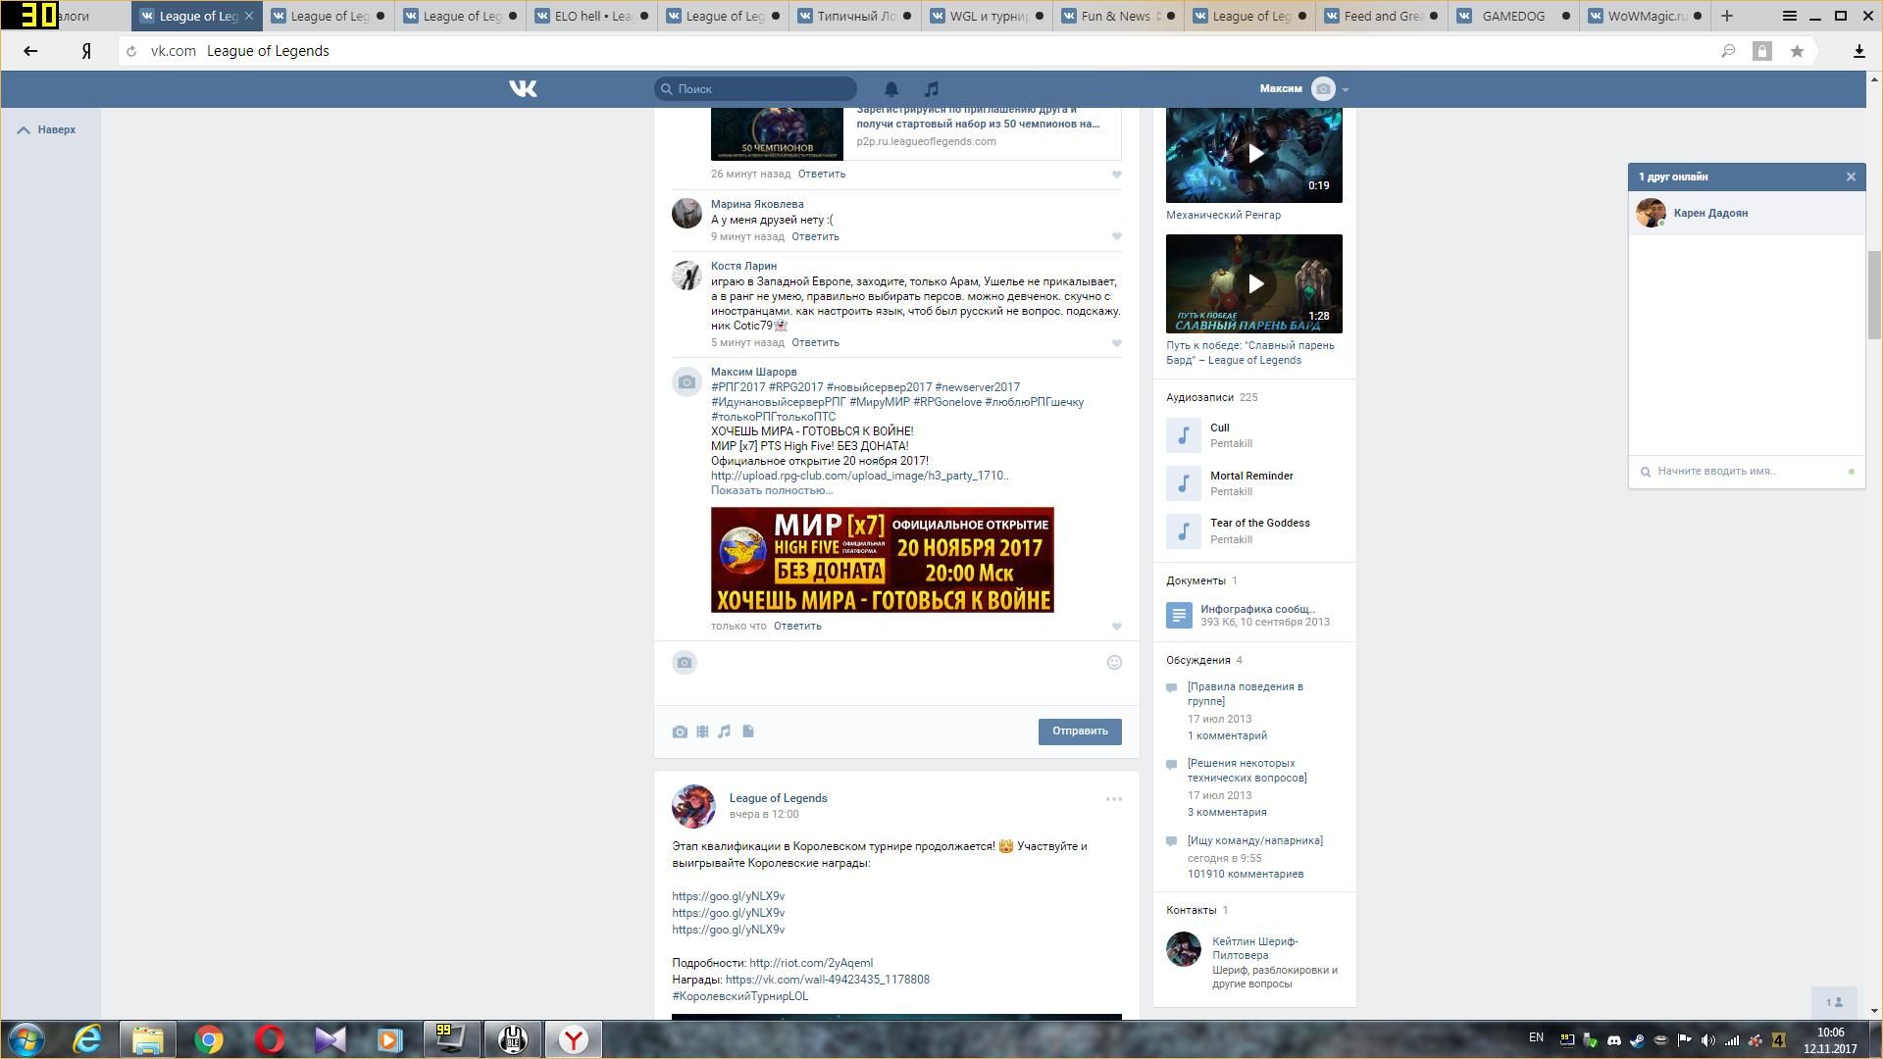Reload the page via refresh icon
The height and width of the screenshot is (1059, 1883).
pyautogui.click(x=131, y=51)
